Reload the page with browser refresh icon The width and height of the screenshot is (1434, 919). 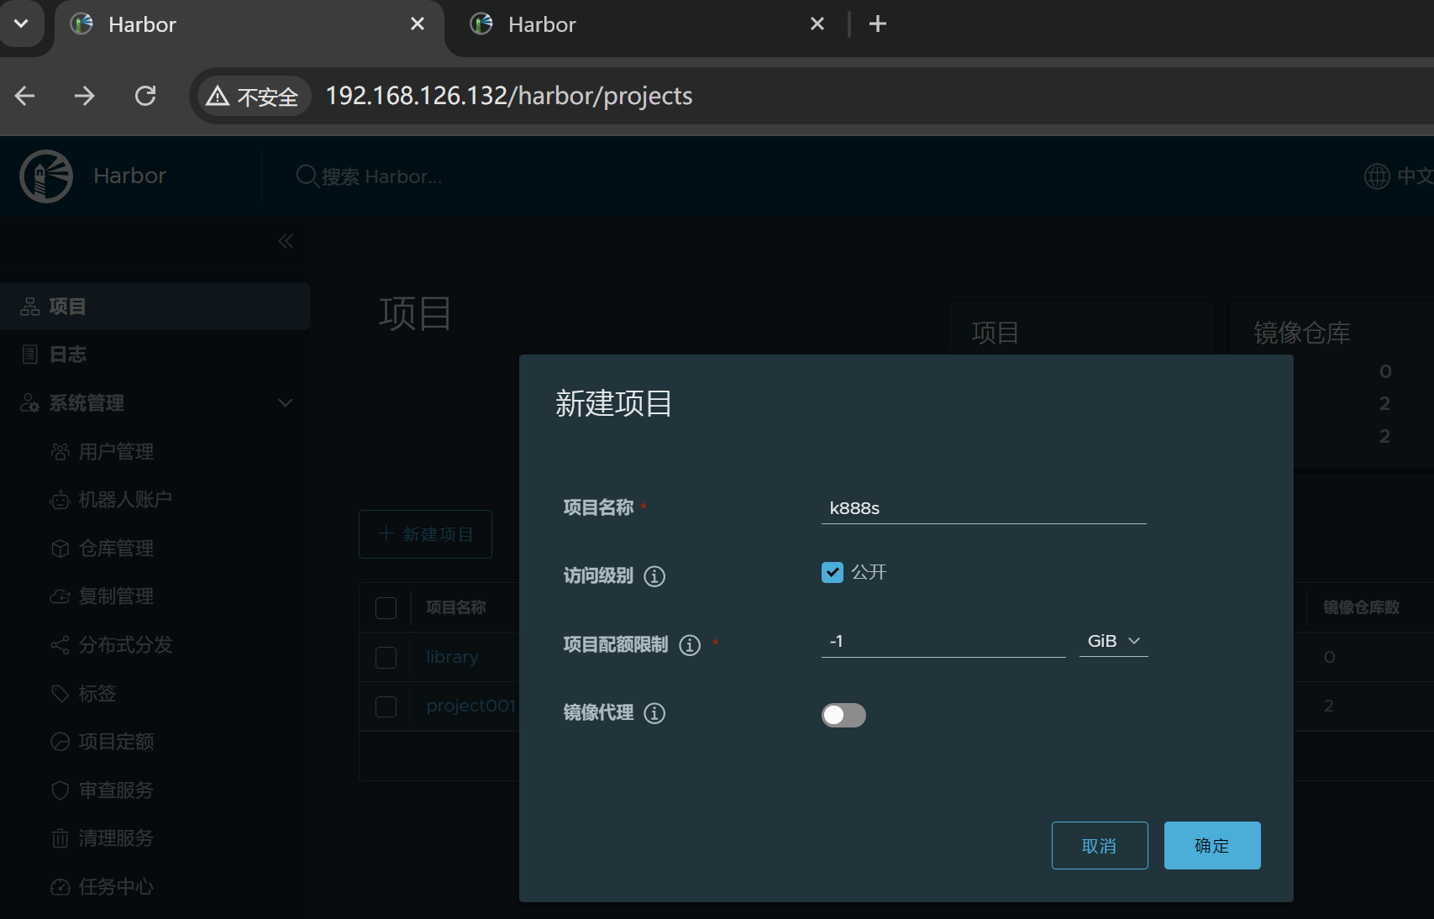[145, 96]
